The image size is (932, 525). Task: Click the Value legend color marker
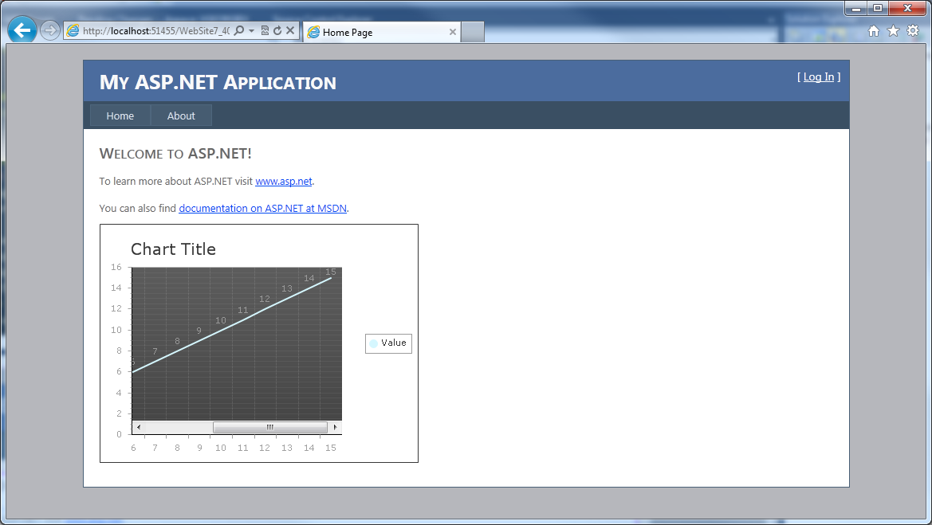click(x=373, y=343)
